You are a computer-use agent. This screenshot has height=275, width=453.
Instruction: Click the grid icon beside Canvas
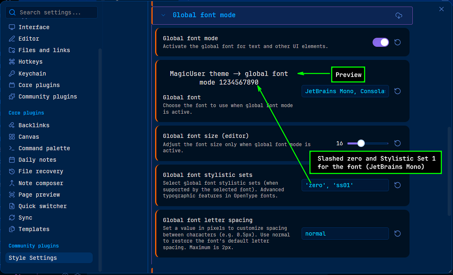click(12, 137)
